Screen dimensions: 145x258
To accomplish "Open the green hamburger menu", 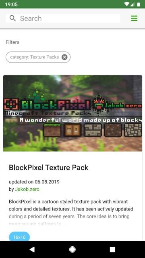I will tap(134, 18).
